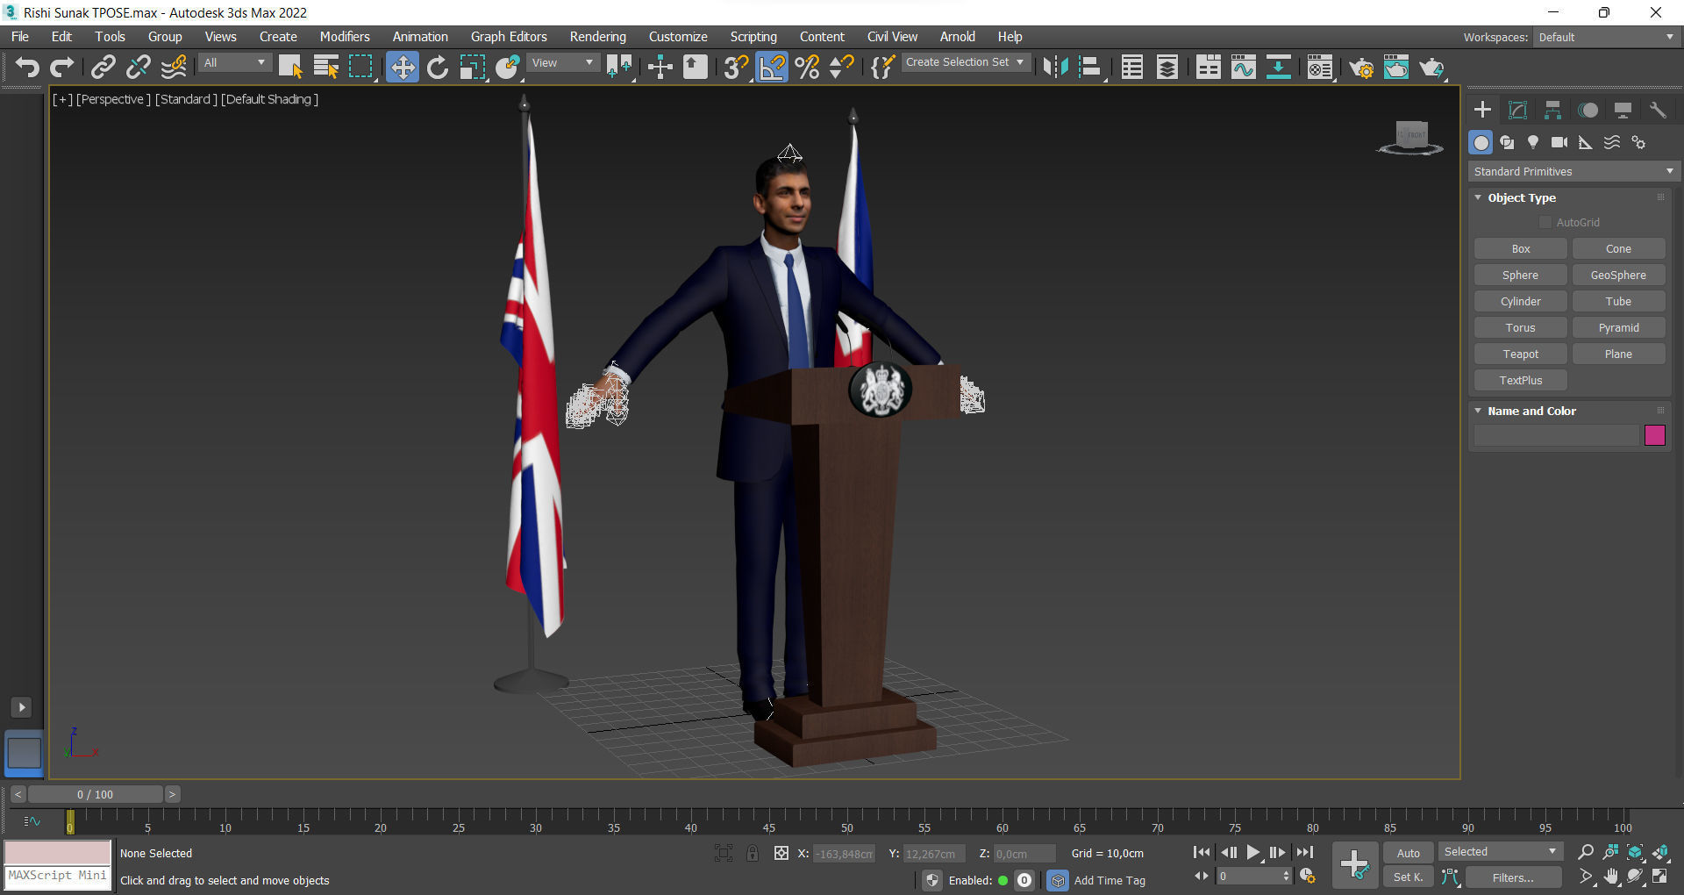Enable the AutoGrid checkbox
Screen dimensions: 1684x895
(1545, 223)
